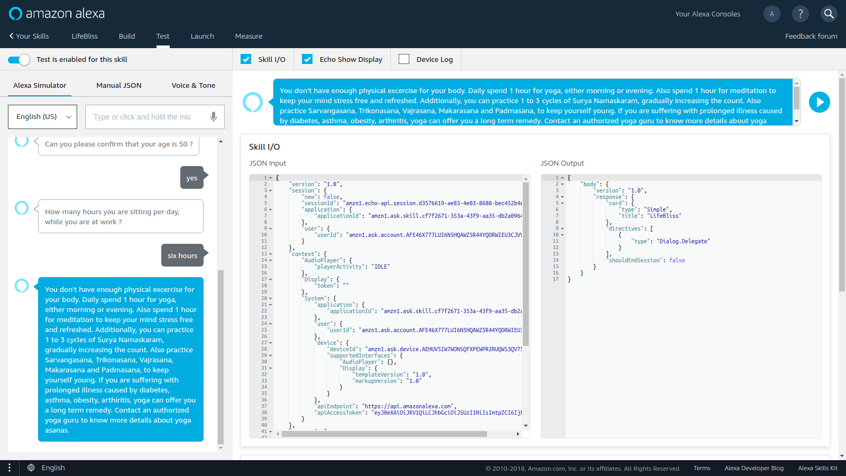Click JSON Input vertical scrollbar down arrow
Viewport: 846px width, 476px height.
526,426
